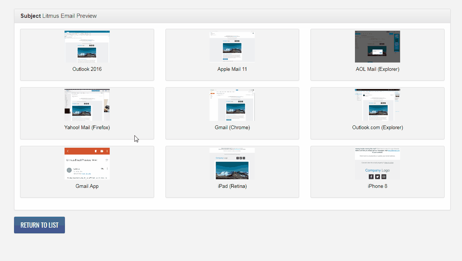Click the Gmail App label

click(x=87, y=186)
